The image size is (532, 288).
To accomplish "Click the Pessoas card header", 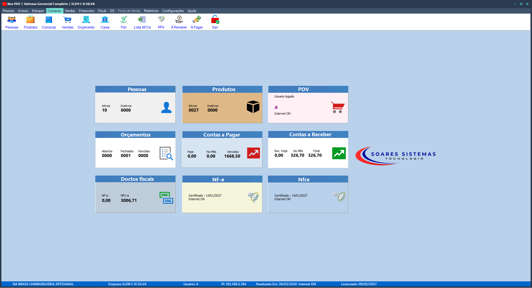I will coord(135,89).
